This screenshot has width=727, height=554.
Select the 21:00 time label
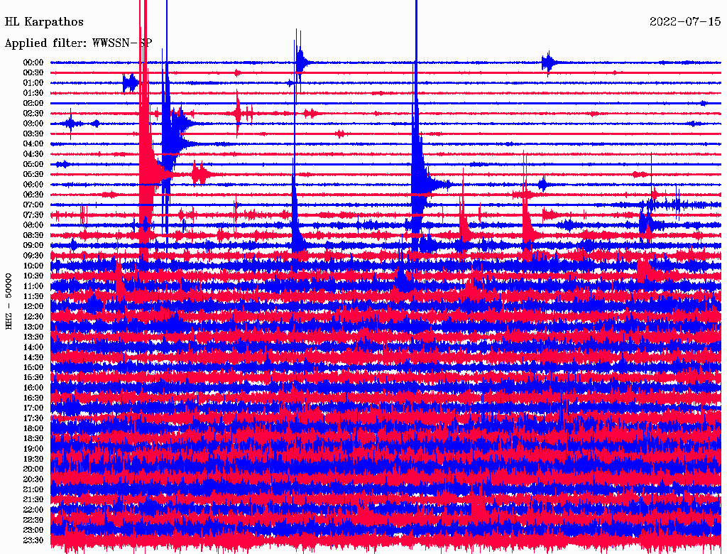tap(33, 489)
